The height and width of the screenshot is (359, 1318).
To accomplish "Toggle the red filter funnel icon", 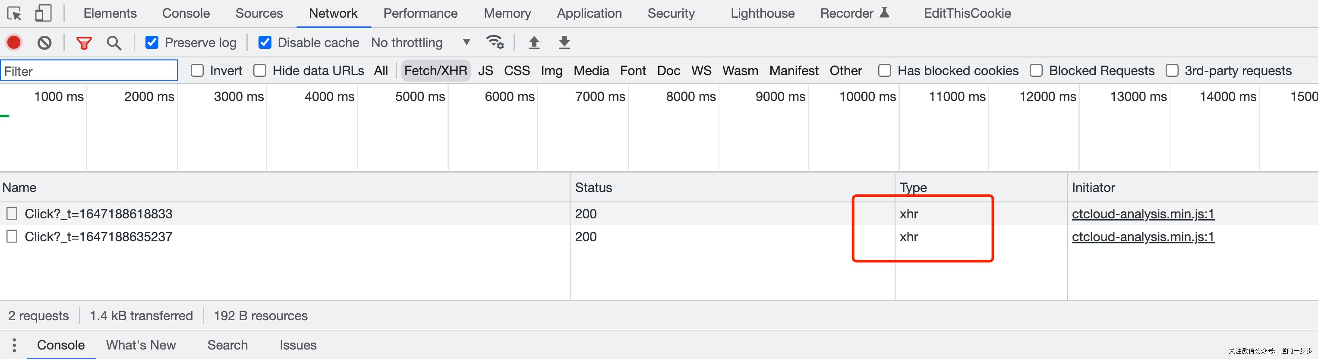I will tap(84, 42).
